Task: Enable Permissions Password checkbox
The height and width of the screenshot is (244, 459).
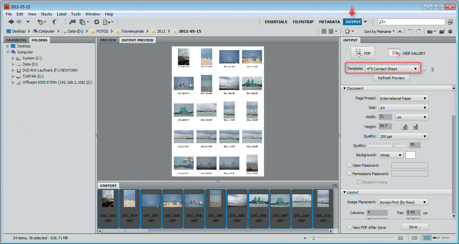Action: (350, 174)
